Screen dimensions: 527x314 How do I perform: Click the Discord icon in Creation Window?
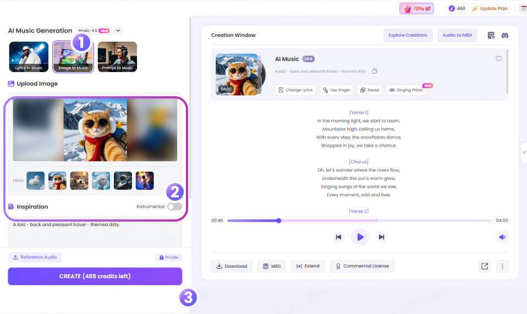504,35
